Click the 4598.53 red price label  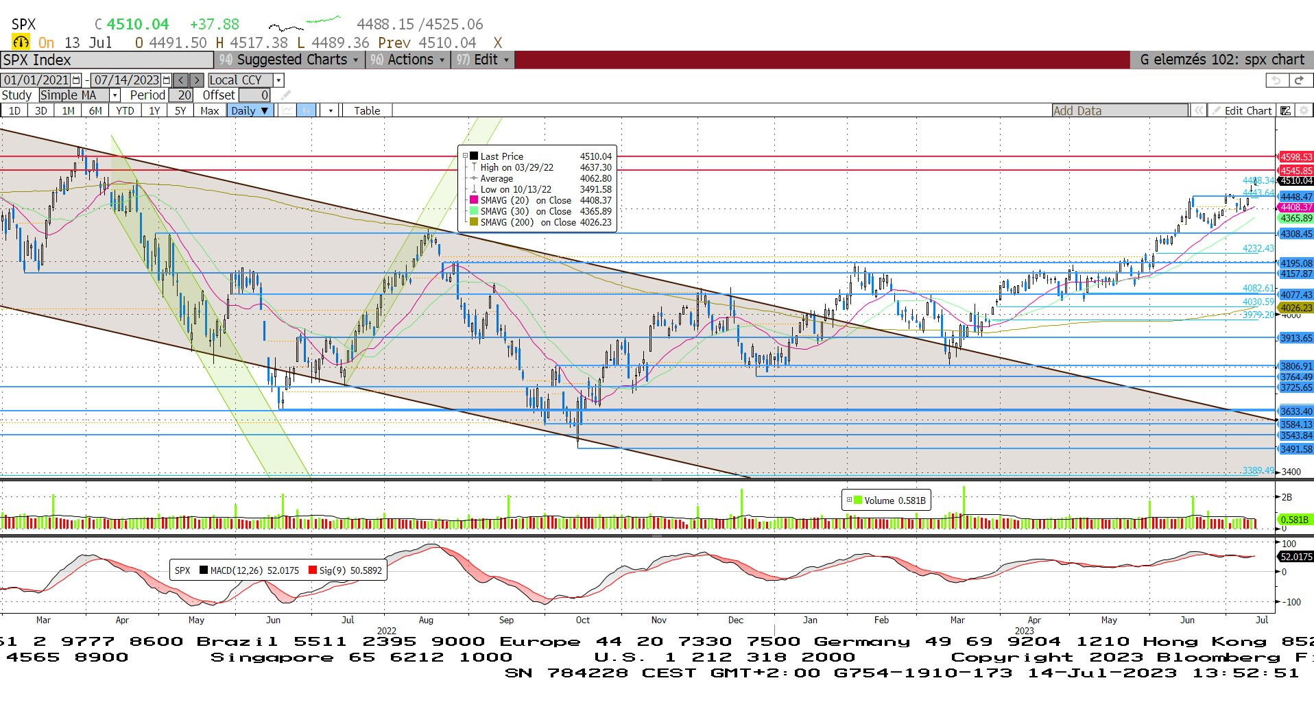click(x=1295, y=157)
